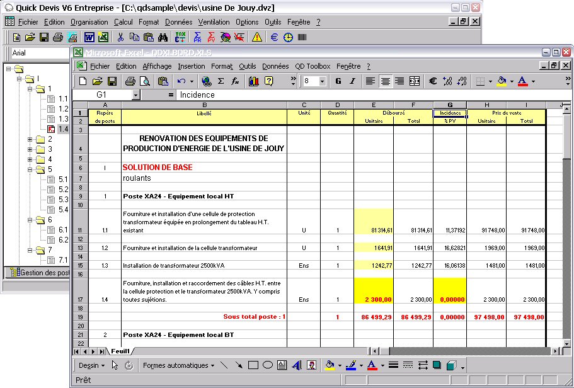Open the Ventilation menu in Quick Devis

coord(215,22)
